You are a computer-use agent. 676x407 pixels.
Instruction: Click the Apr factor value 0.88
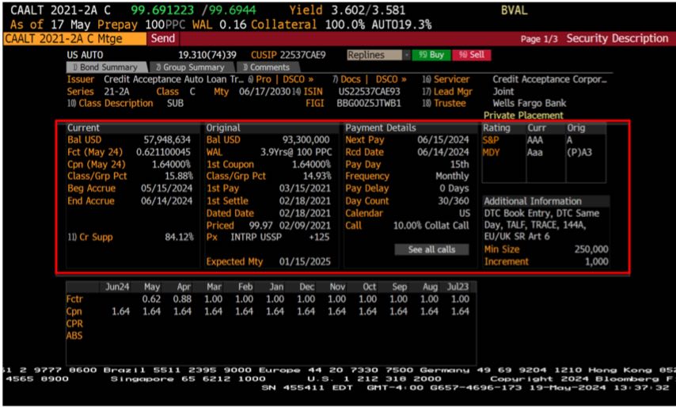pyautogui.click(x=182, y=299)
